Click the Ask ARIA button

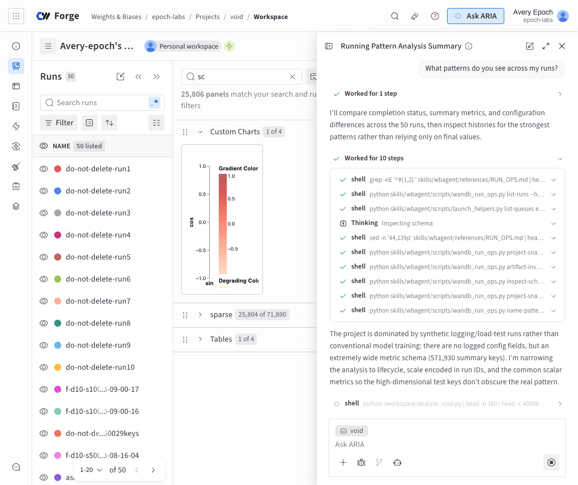tap(476, 16)
